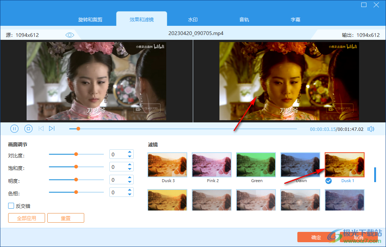This screenshot has height=247, width=386.
Task: Click the output video preview
Action: pos(289,81)
